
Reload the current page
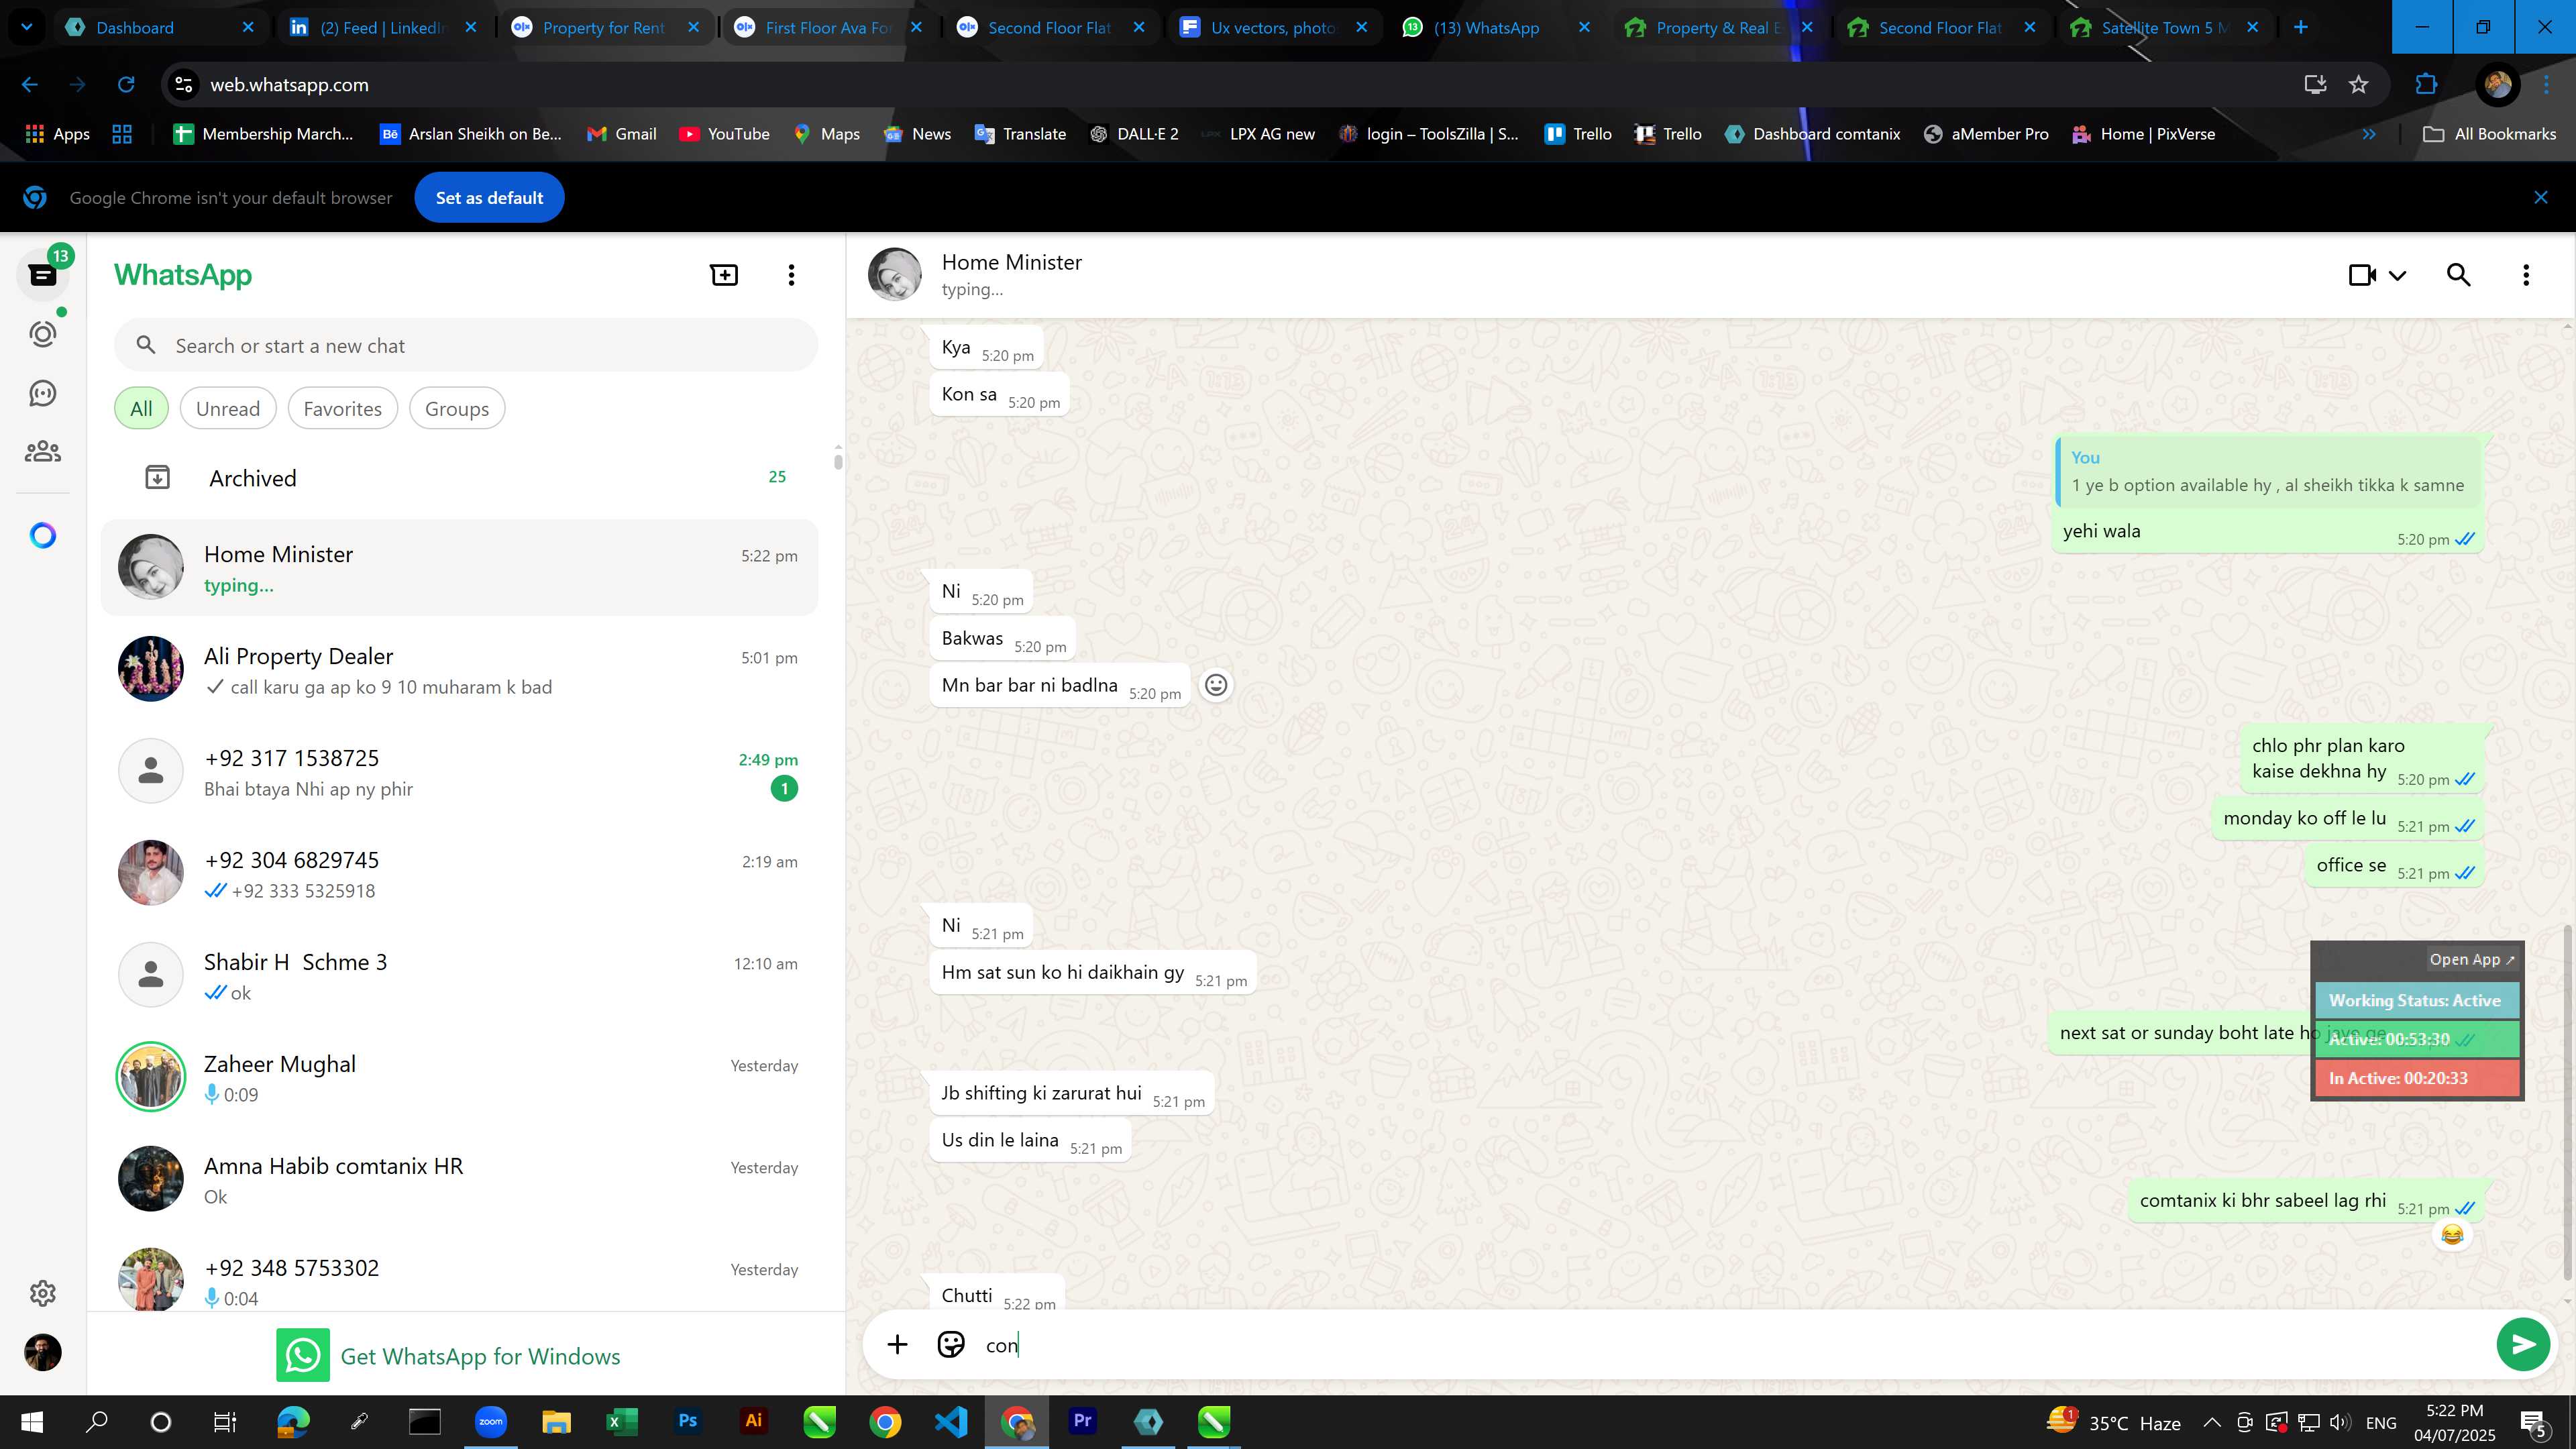coord(126,85)
